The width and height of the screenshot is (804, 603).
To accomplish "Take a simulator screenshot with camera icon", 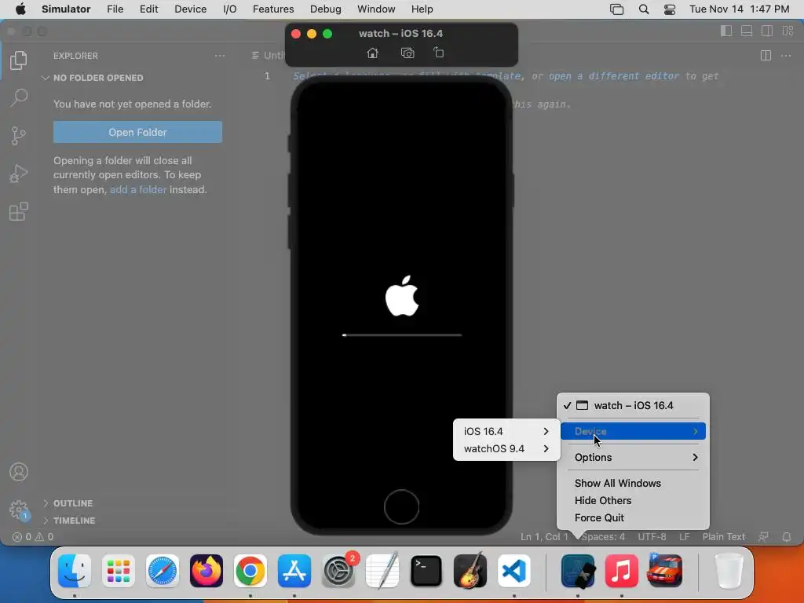I will [x=407, y=53].
